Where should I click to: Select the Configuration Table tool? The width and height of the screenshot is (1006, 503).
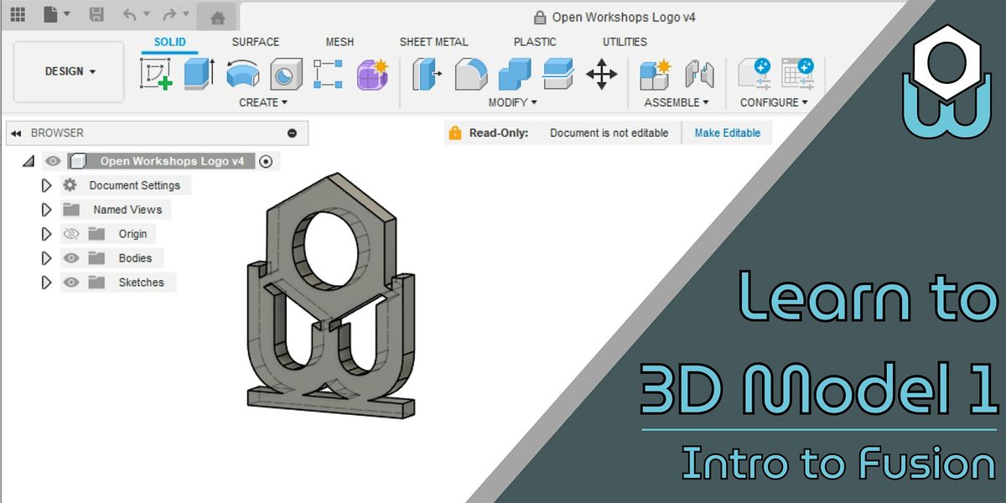[x=797, y=74]
